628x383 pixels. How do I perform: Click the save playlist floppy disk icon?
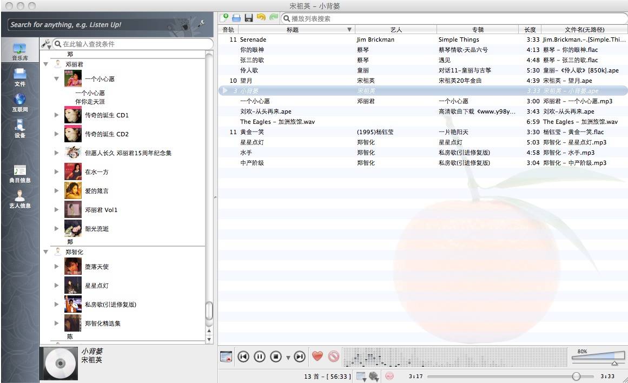tap(249, 18)
